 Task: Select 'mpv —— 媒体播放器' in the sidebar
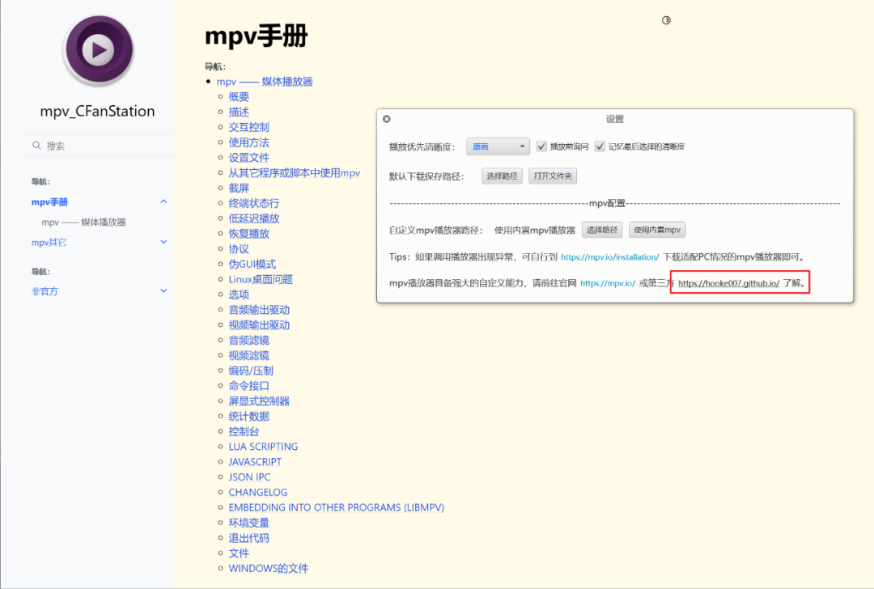[x=83, y=222]
